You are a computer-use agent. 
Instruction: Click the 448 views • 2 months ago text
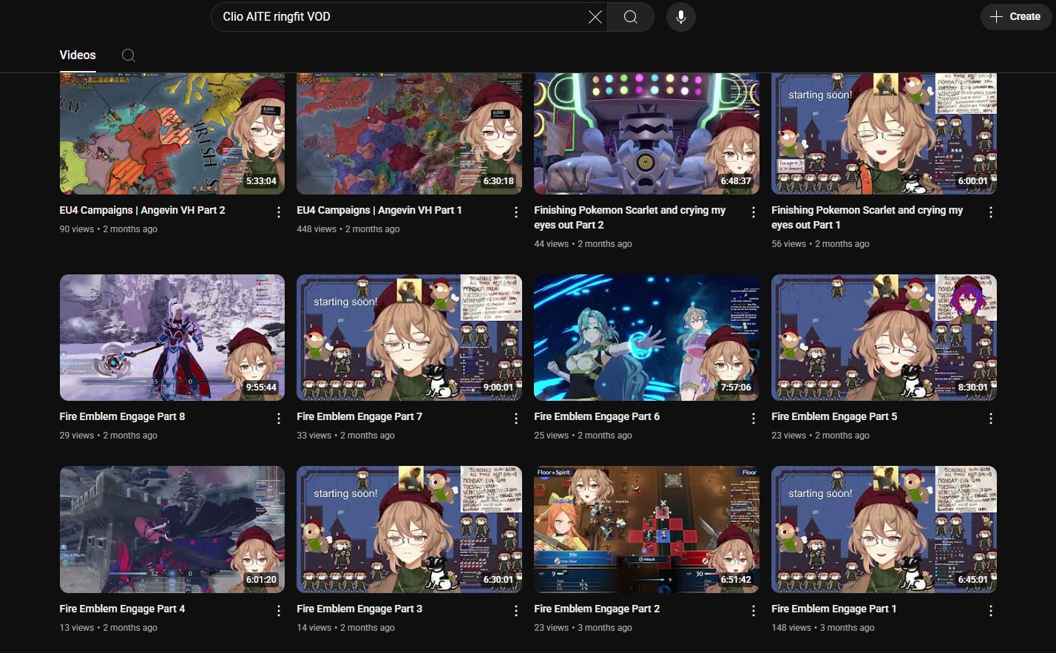(348, 229)
